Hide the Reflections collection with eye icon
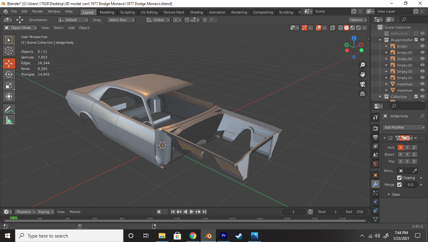 [x=422, y=34]
